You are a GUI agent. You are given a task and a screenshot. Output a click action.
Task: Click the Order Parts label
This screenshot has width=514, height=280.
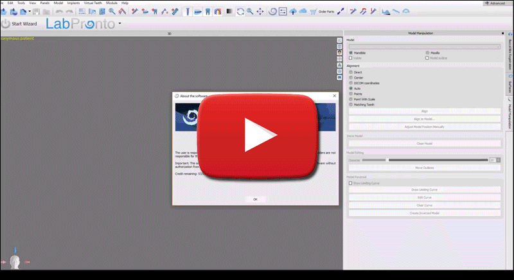(x=326, y=12)
